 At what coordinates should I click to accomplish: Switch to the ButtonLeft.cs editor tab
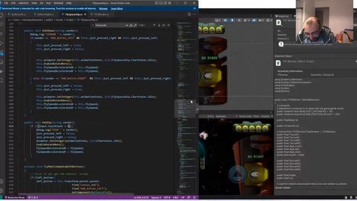18,15
